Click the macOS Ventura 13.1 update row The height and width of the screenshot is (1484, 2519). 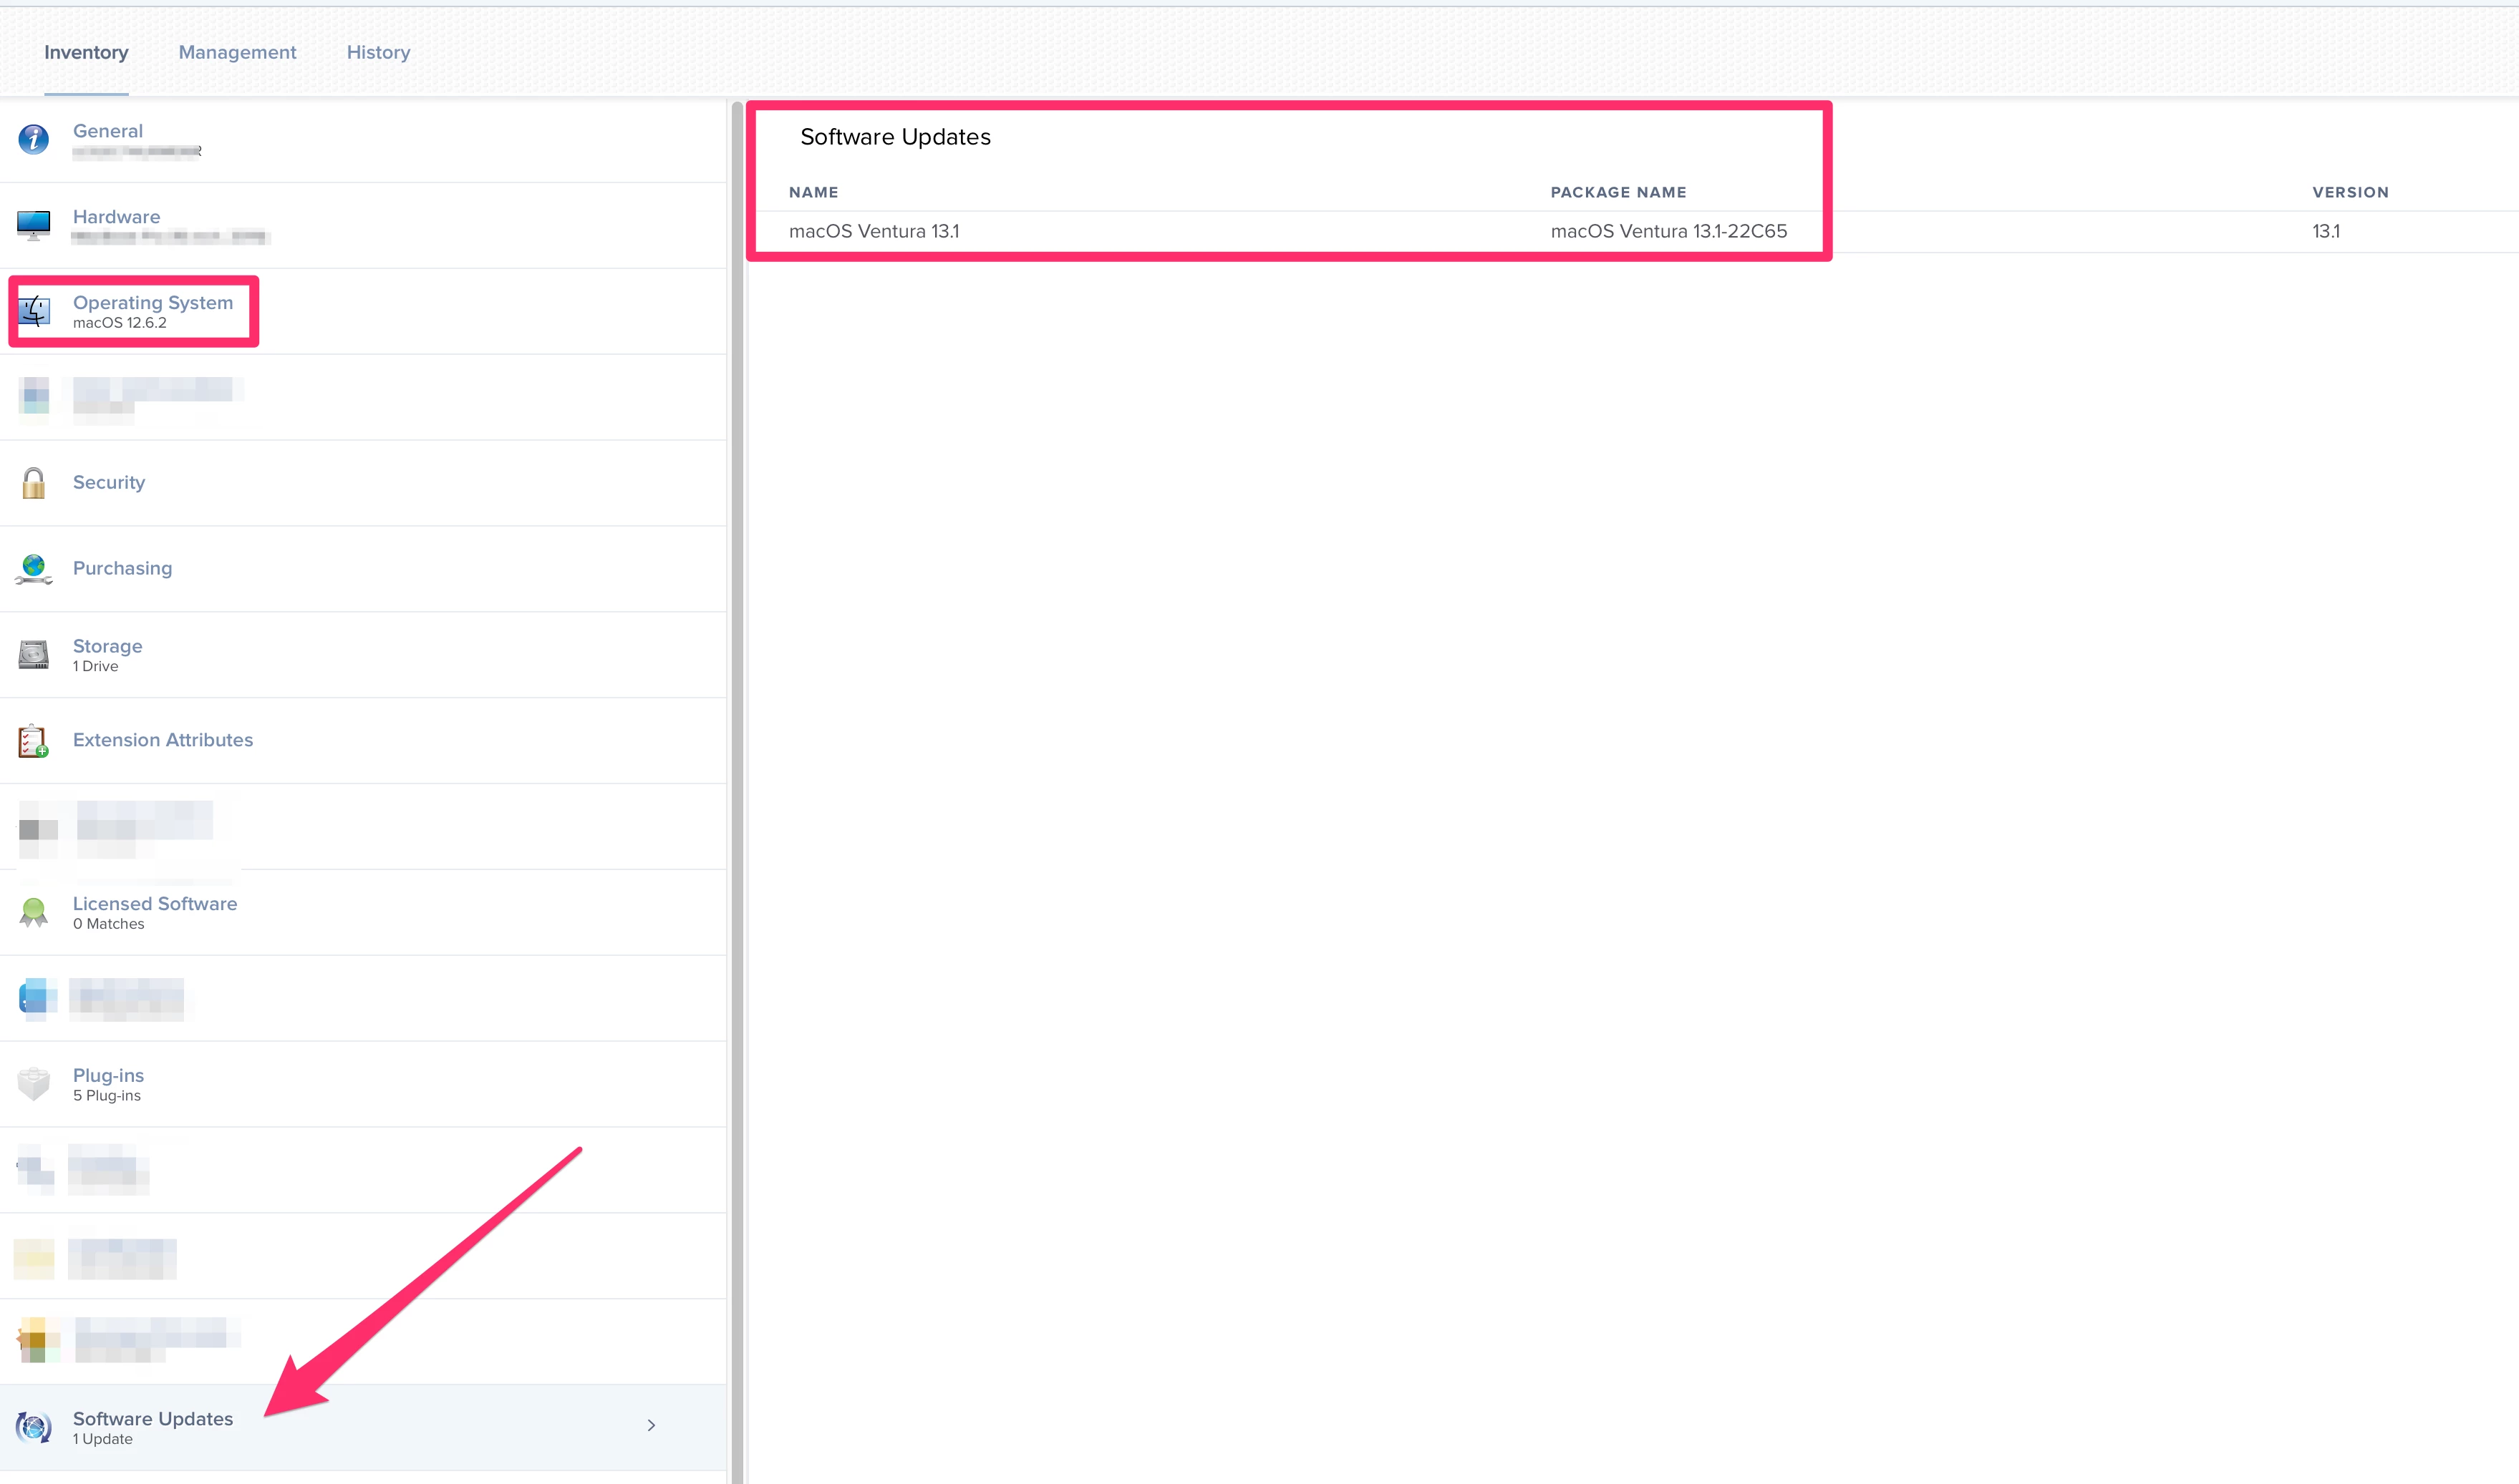[x=874, y=231]
